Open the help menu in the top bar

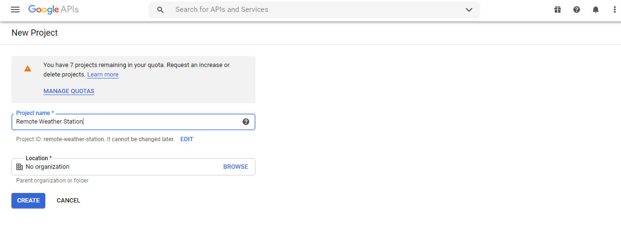click(577, 10)
